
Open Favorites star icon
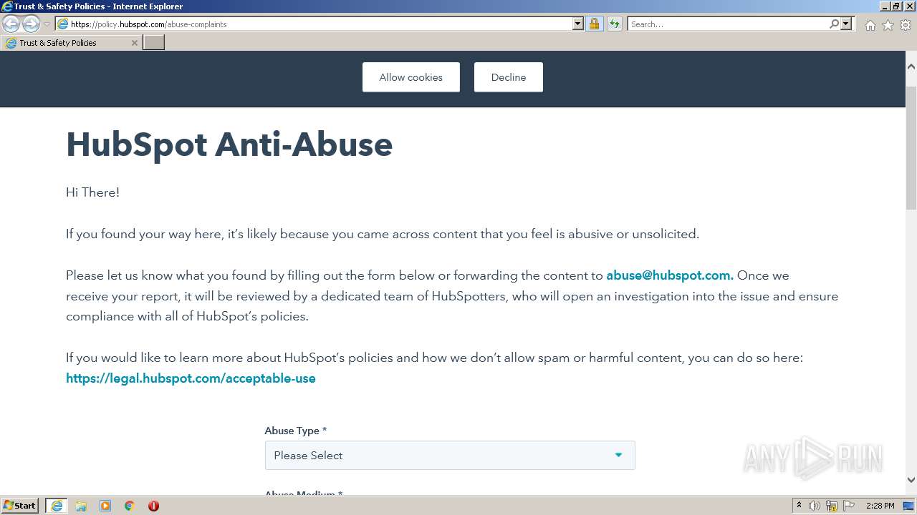[x=888, y=25]
